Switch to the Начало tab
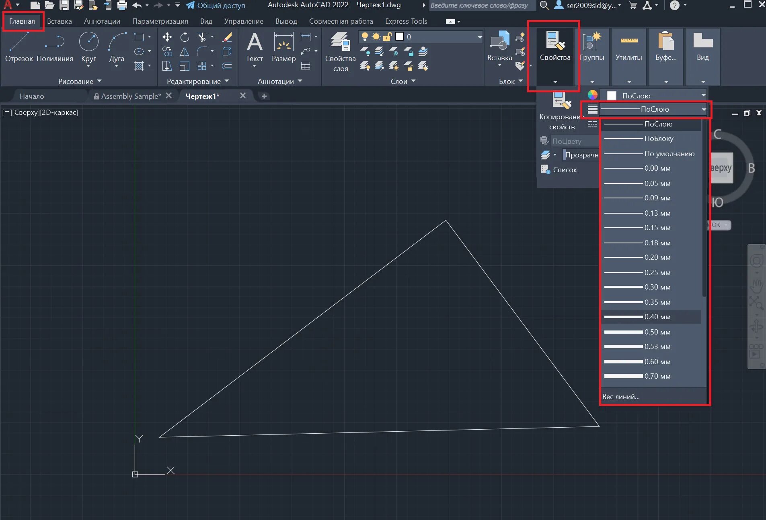 click(32, 96)
